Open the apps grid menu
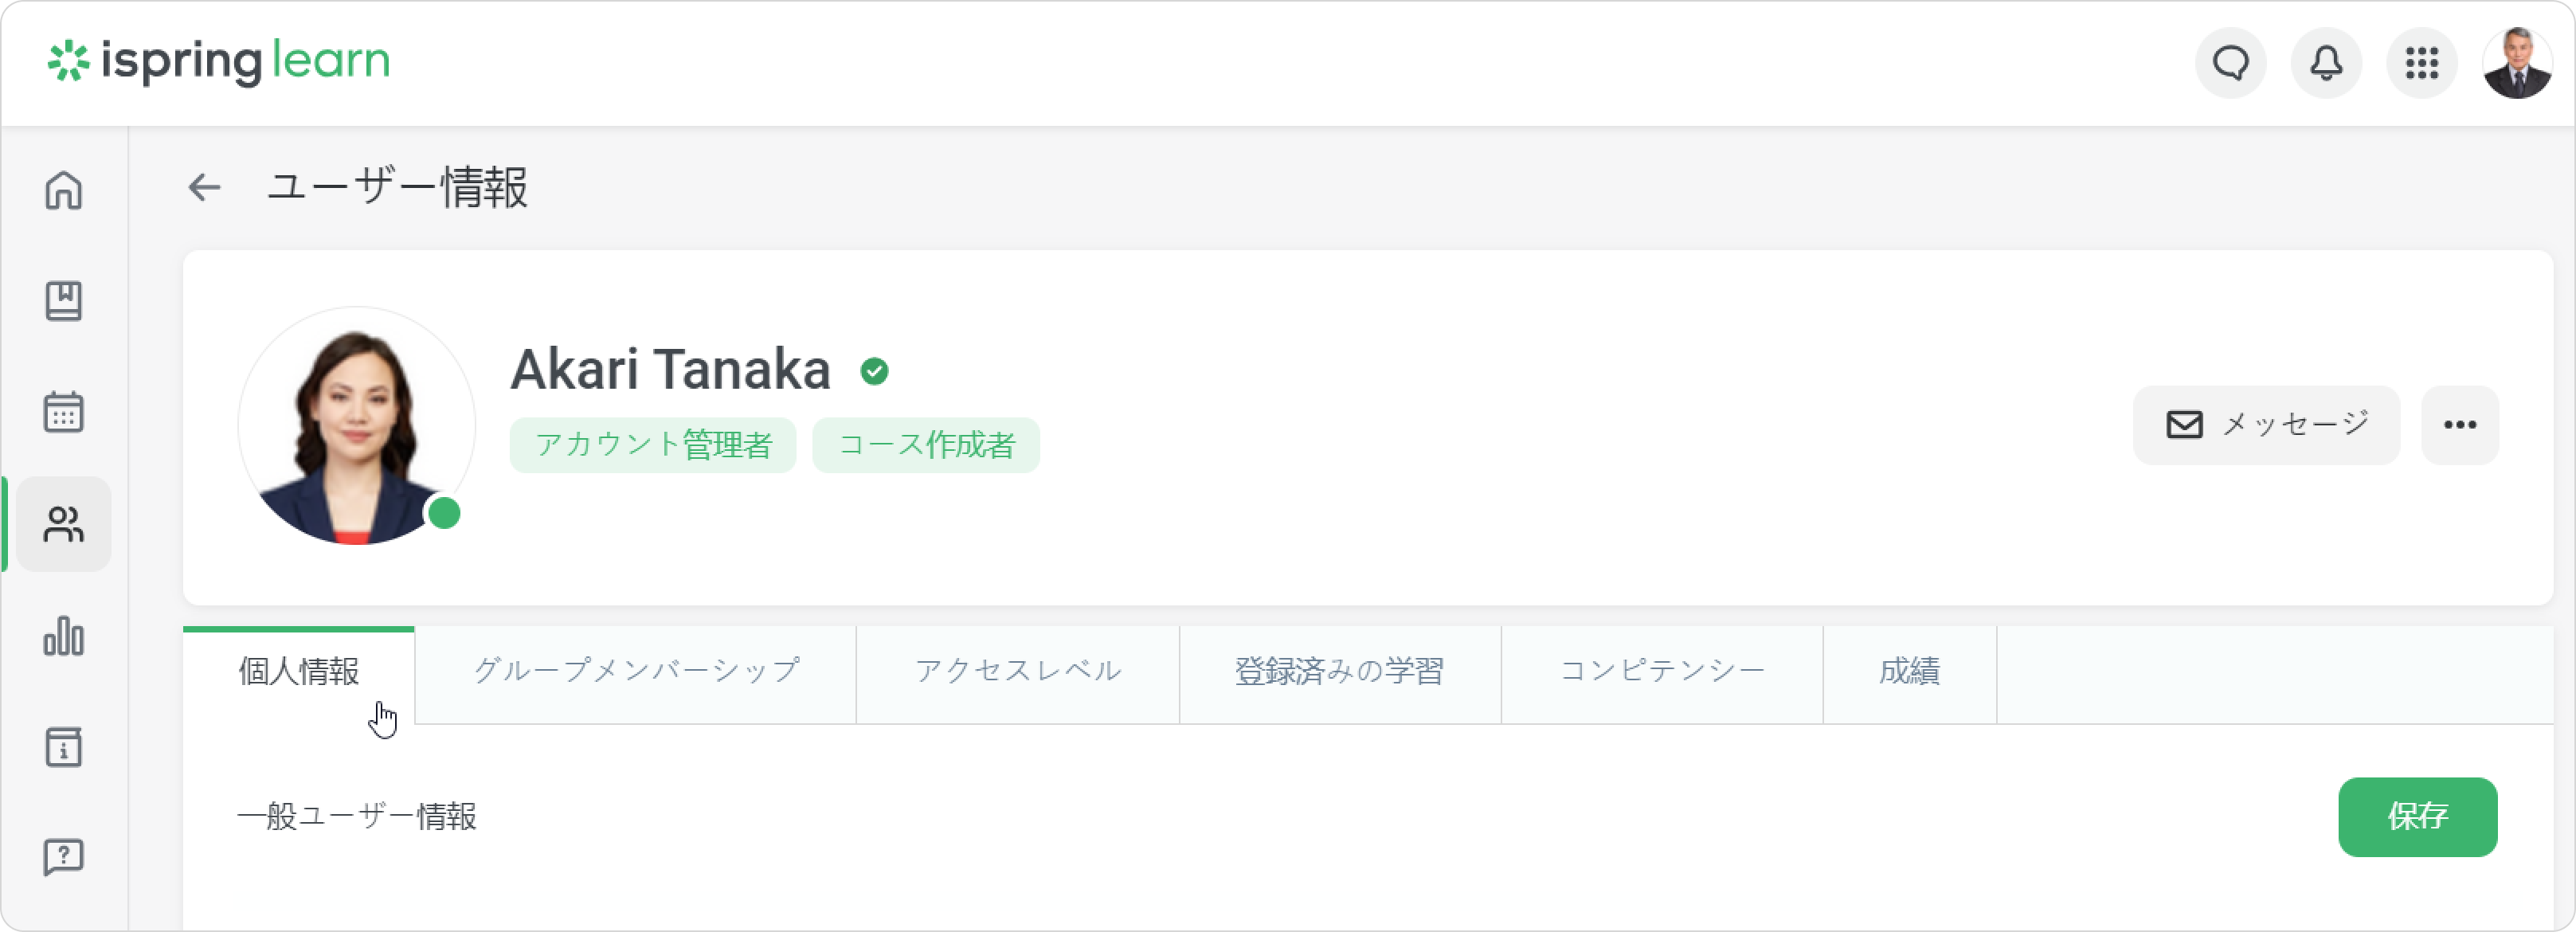The height and width of the screenshot is (932, 2576). coord(2421,63)
